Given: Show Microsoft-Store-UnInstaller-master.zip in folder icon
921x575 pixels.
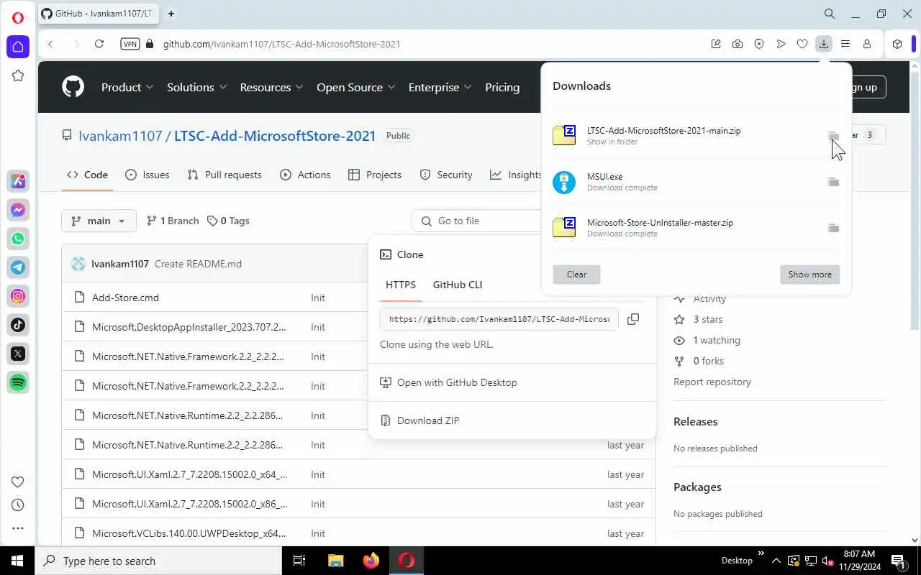Looking at the screenshot, I should point(833,228).
